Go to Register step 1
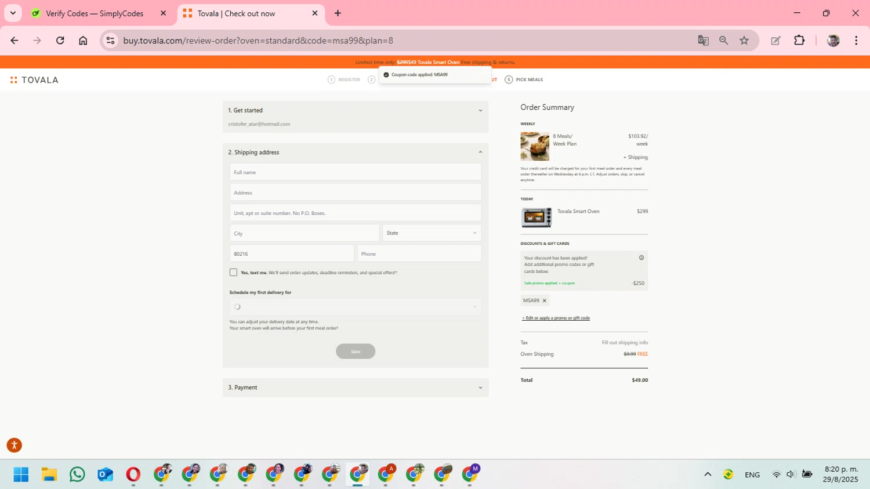The width and height of the screenshot is (870, 489). 344,79
